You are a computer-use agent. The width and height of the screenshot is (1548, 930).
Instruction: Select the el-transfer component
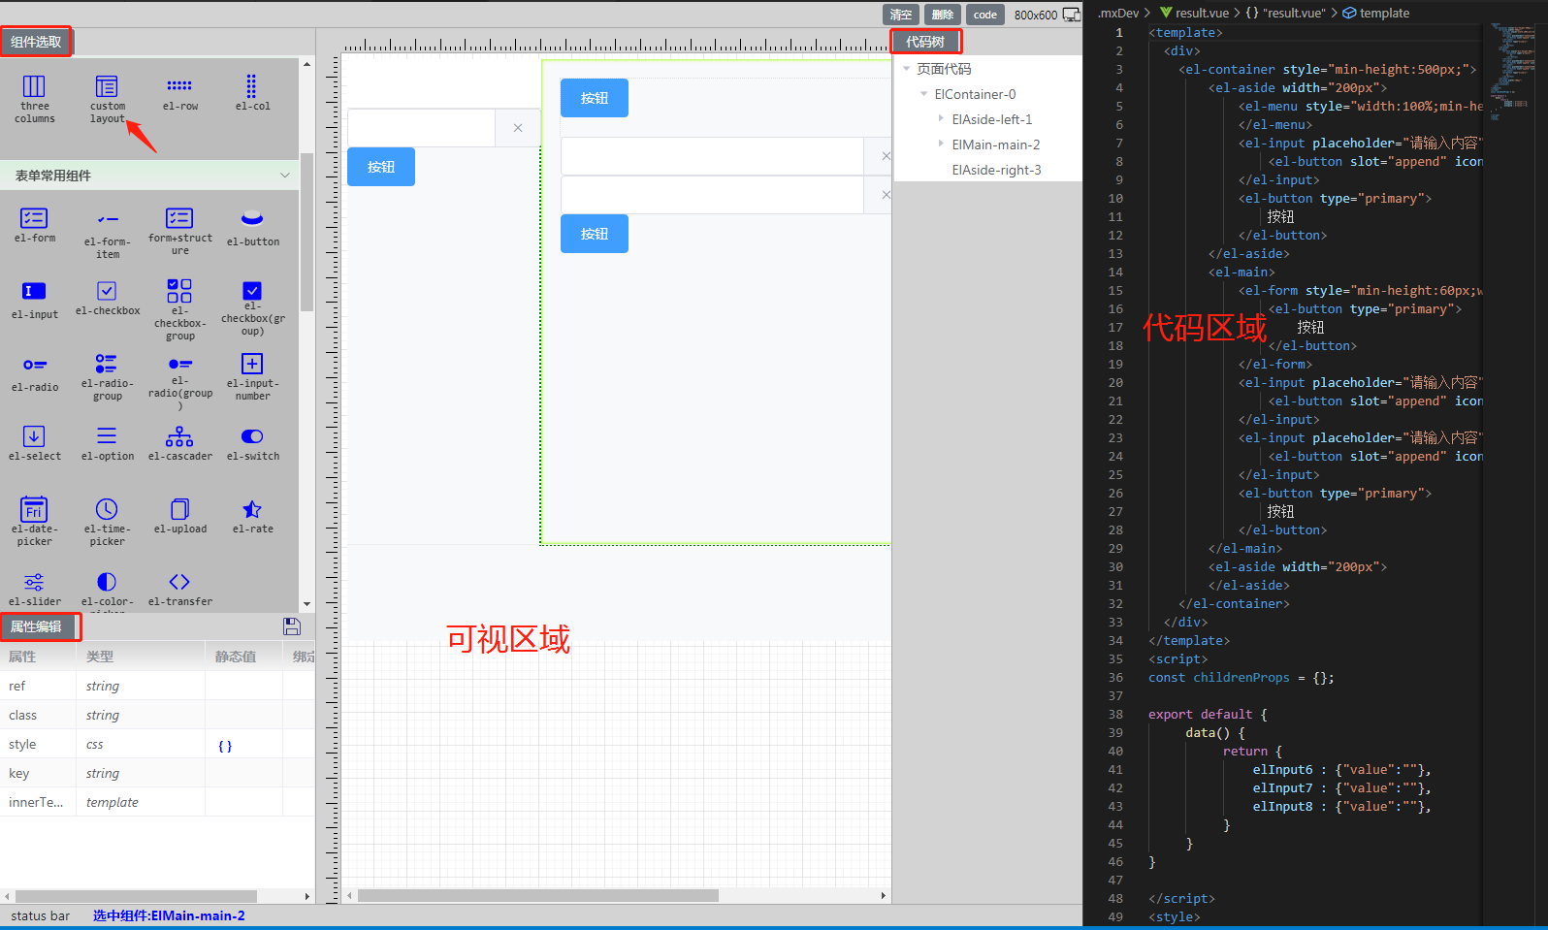point(179,589)
